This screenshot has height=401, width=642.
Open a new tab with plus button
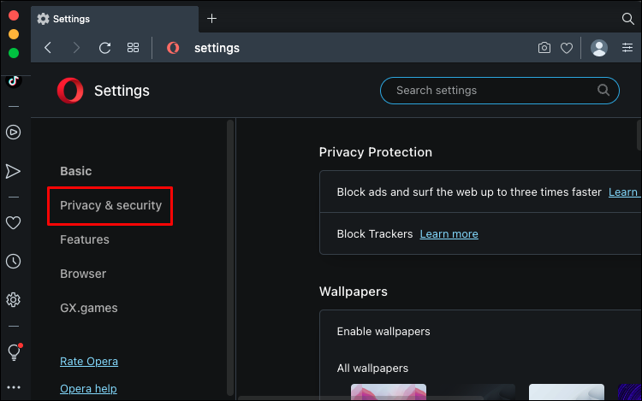[212, 18]
